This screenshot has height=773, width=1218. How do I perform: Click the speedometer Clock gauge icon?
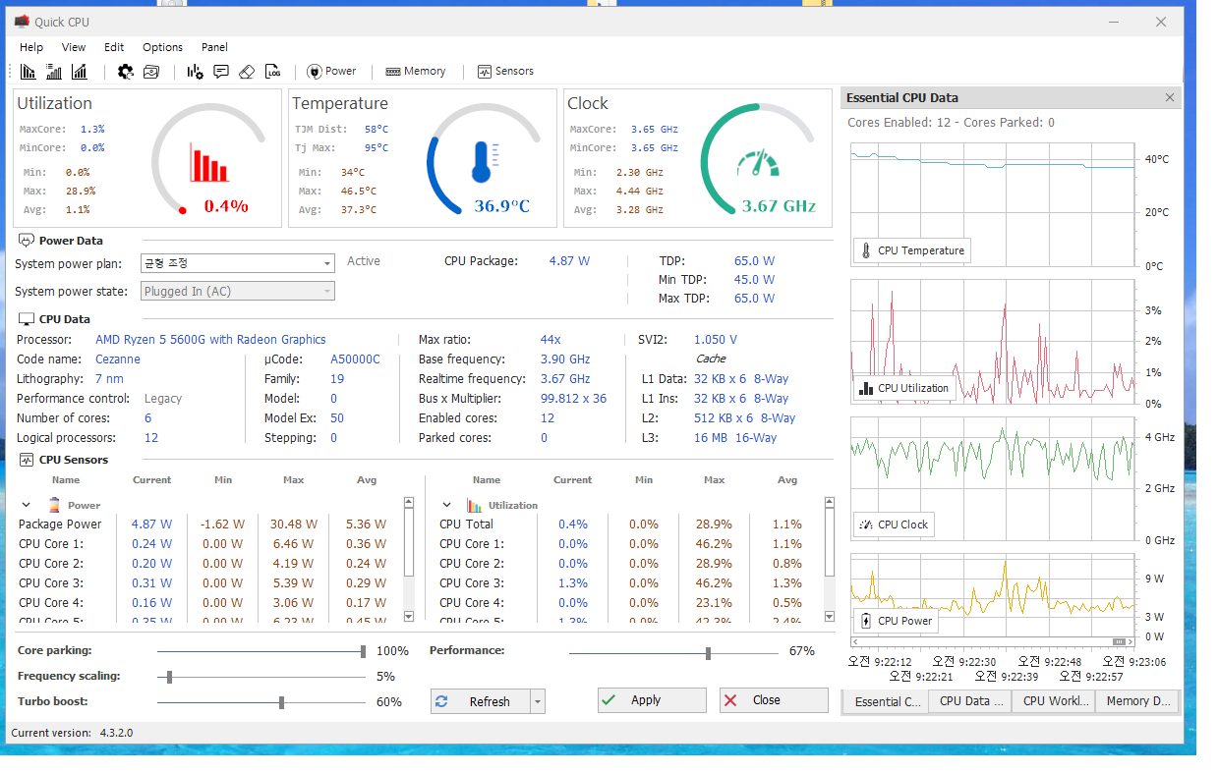tap(757, 163)
